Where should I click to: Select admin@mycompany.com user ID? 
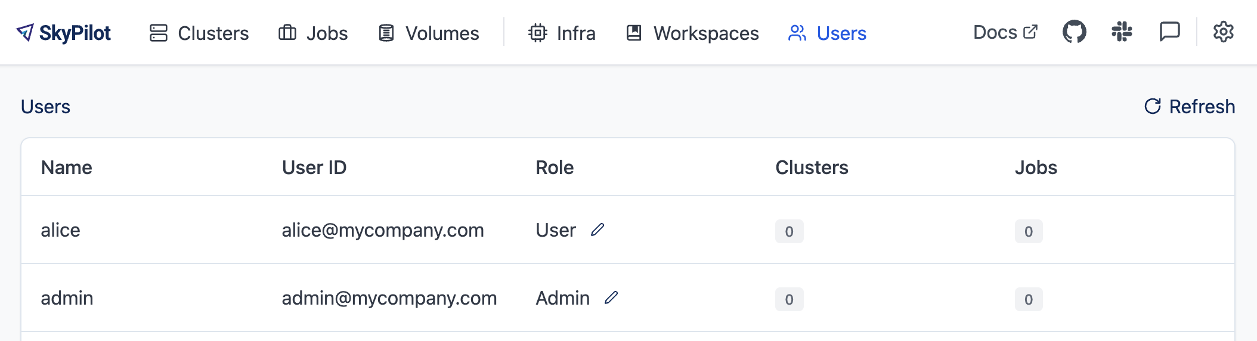tap(389, 298)
